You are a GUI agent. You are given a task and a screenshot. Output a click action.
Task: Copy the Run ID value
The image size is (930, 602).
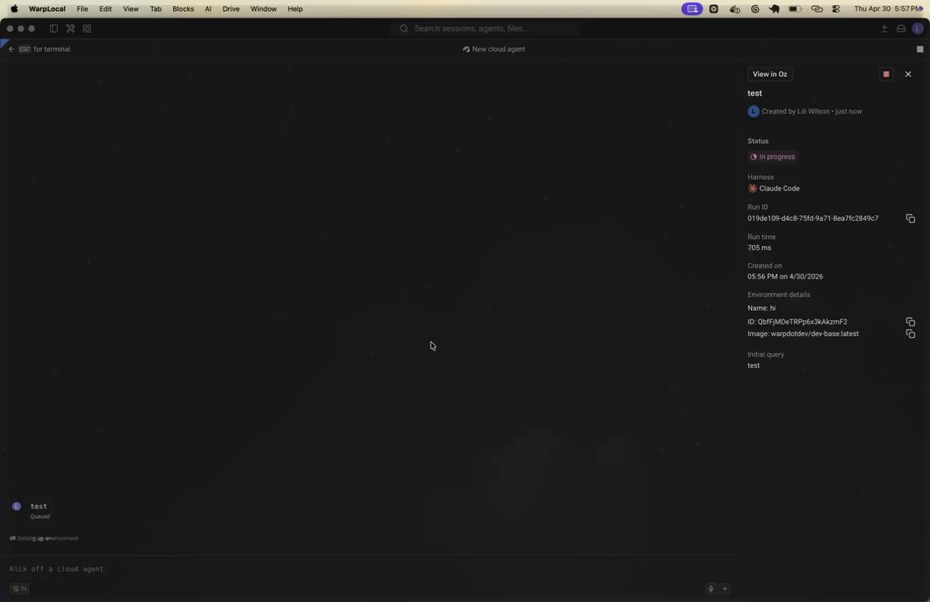pos(911,218)
